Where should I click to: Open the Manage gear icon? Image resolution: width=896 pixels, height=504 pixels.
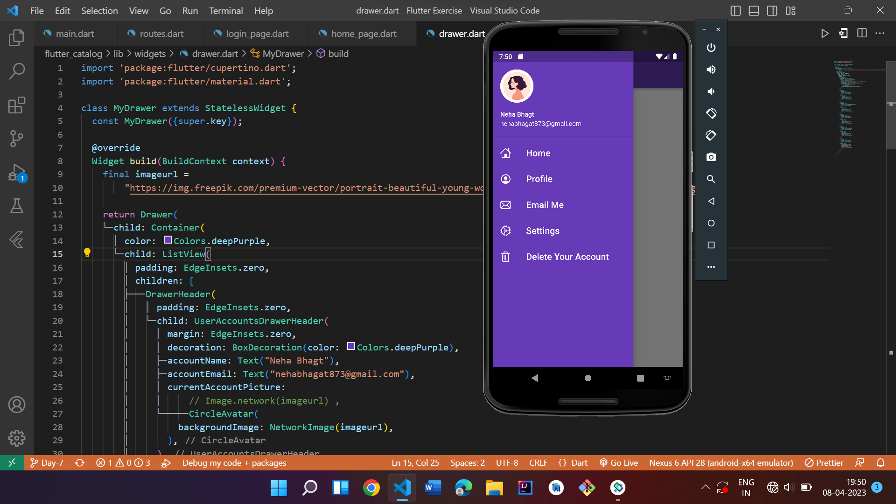tap(17, 438)
